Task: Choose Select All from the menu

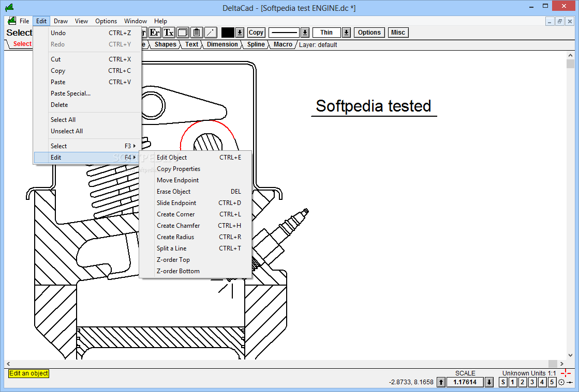Action: click(87, 119)
